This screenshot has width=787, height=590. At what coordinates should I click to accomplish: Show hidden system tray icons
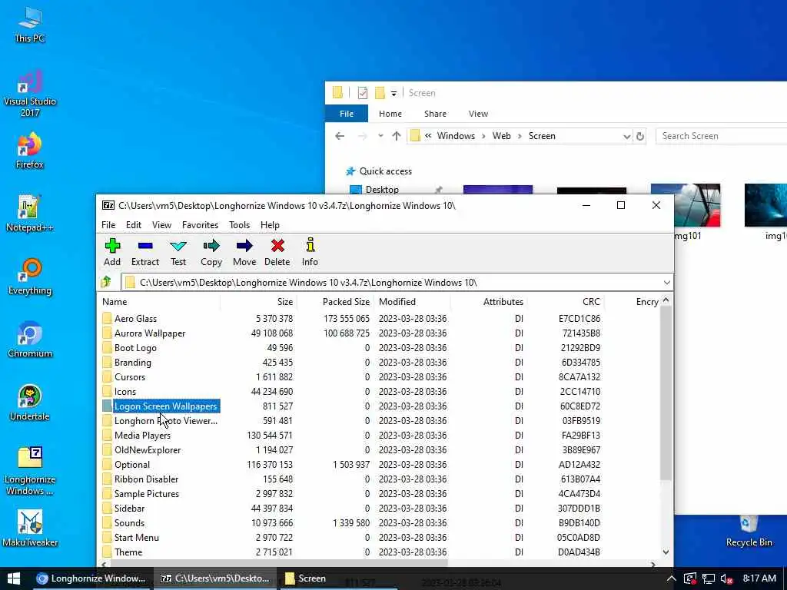click(x=671, y=579)
